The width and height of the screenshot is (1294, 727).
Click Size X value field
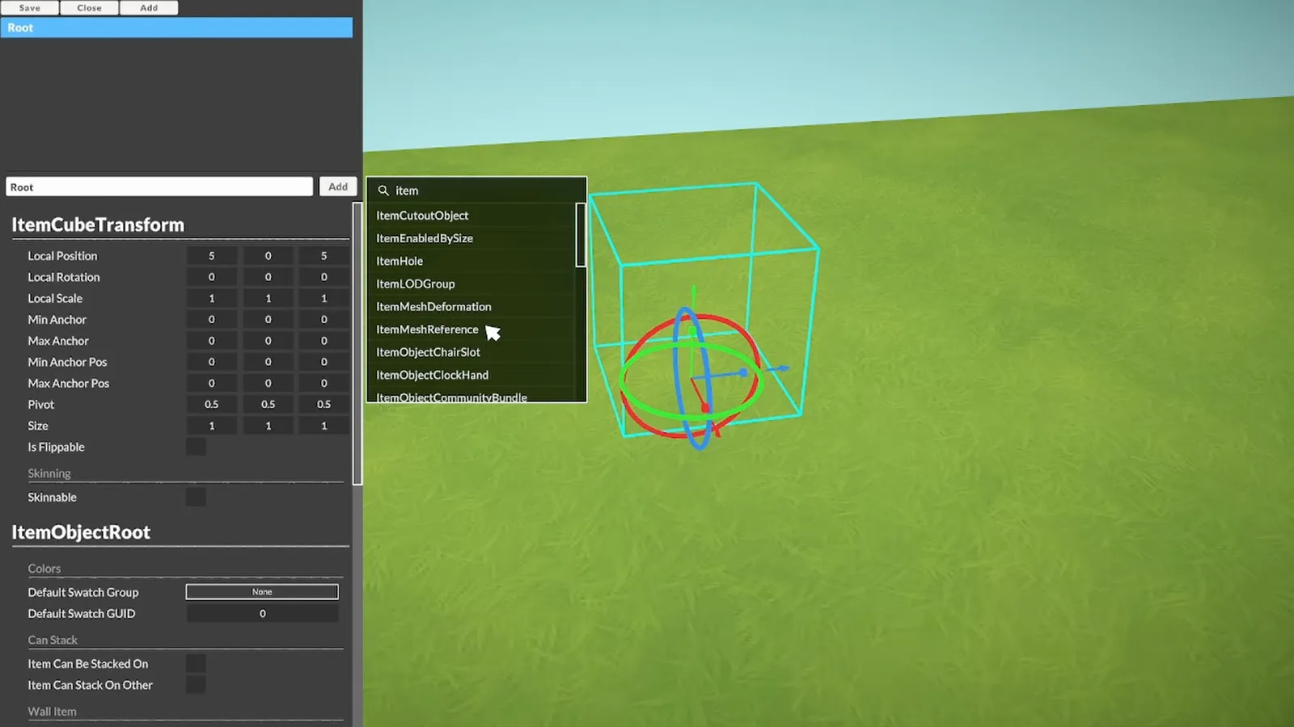coord(212,426)
